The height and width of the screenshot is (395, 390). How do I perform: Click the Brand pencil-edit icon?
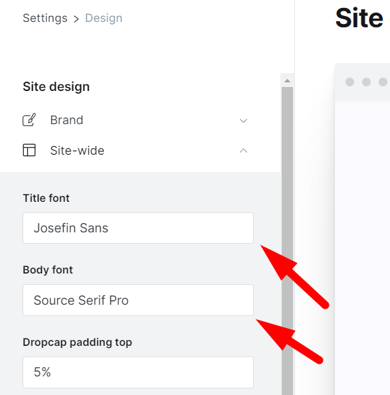coord(29,120)
